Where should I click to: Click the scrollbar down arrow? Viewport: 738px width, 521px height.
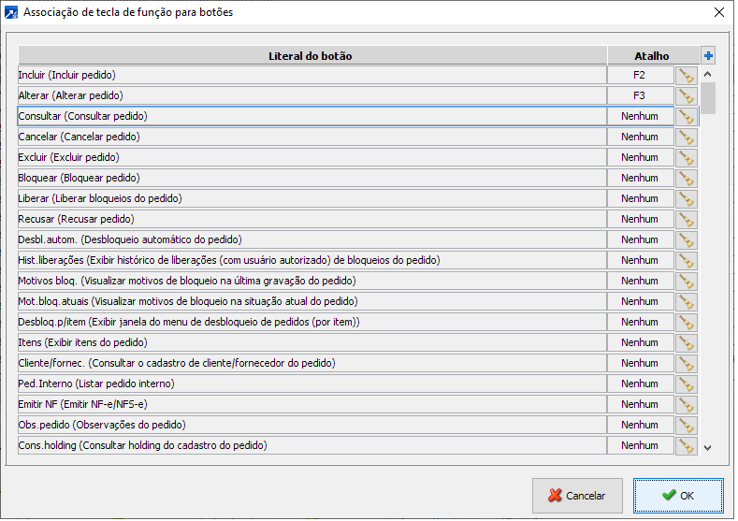click(707, 448)
